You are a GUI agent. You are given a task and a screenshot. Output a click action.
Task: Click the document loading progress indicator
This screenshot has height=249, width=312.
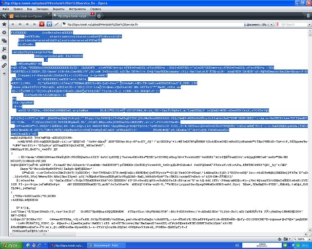pos(256,24)
